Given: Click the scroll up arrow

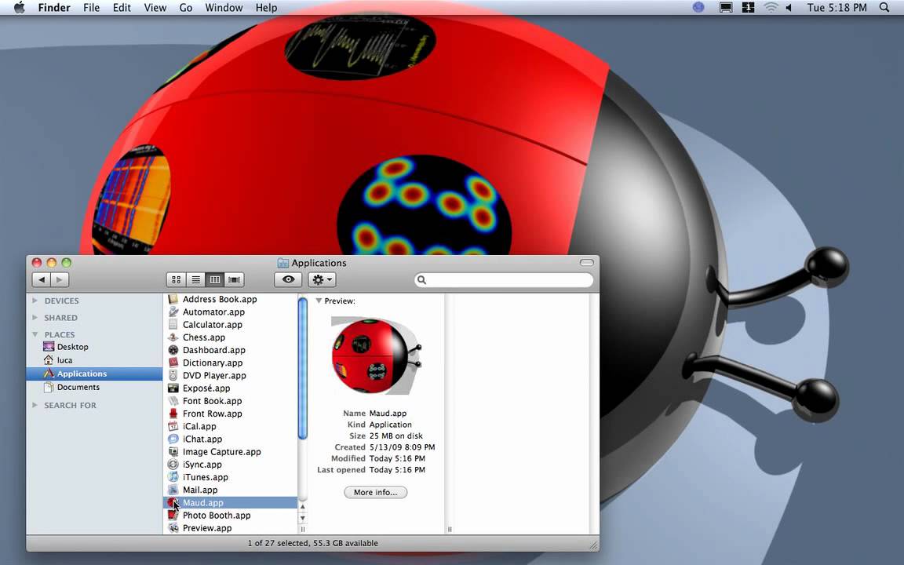Looking at the screenshot, I should (x=303, y=506).
